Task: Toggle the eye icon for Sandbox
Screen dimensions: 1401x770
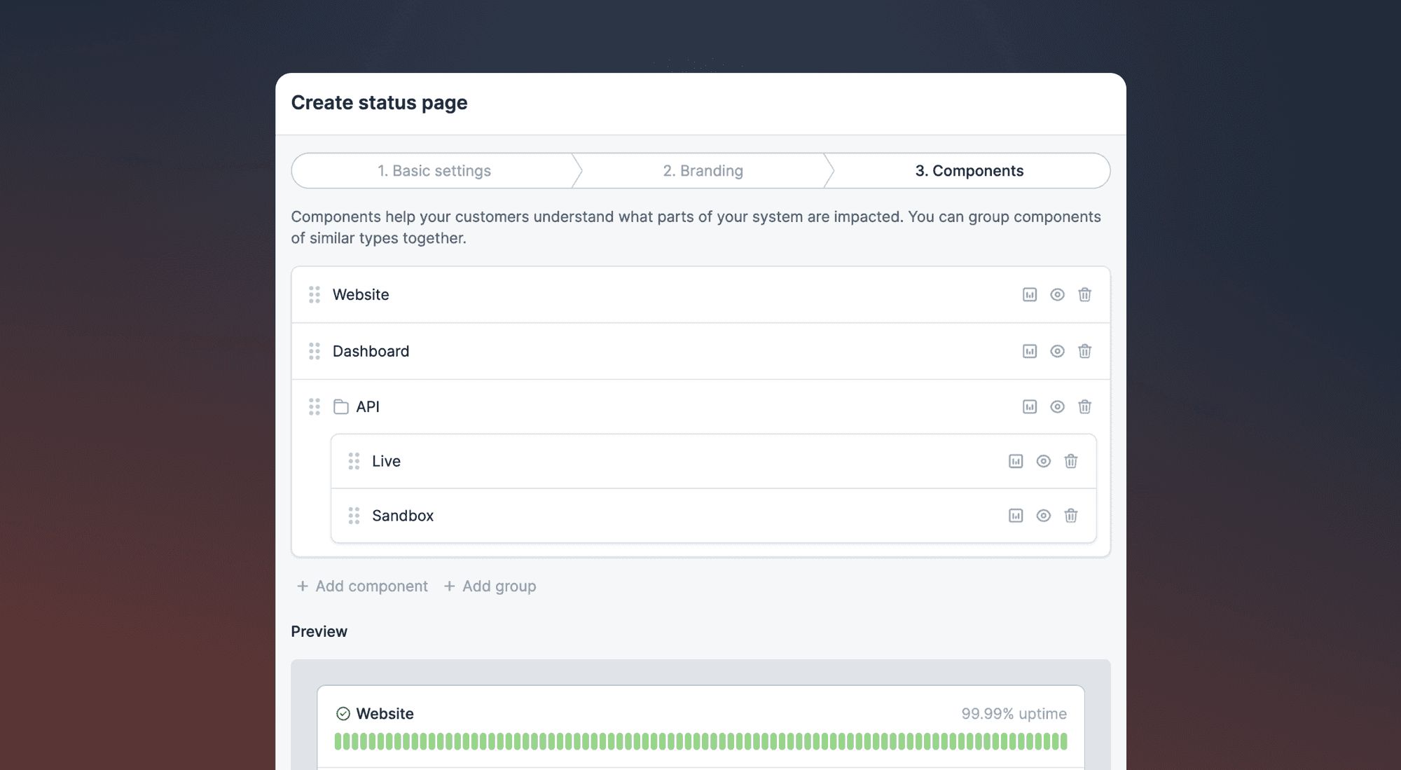Action: pyautogui.click(x=1043, y=516)
